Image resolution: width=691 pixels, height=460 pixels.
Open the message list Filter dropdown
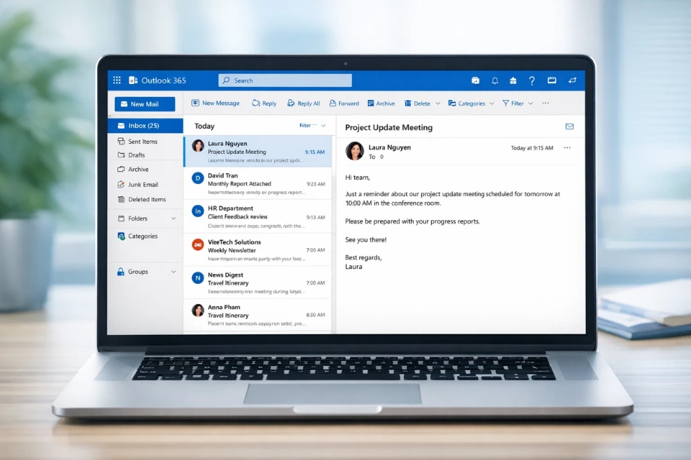(312, 126)
